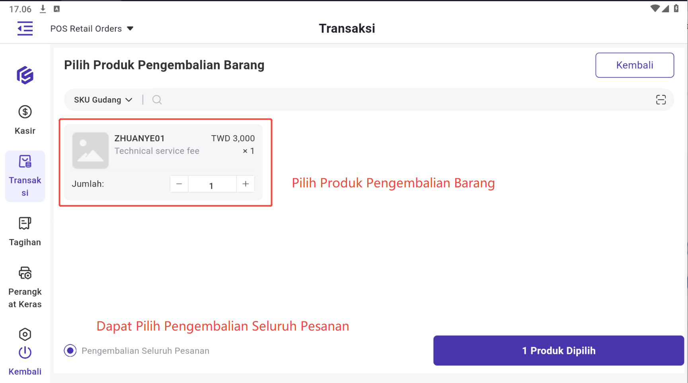Click the product search input field
This screenshot has height=383, width=688.
tap(398, 100)
